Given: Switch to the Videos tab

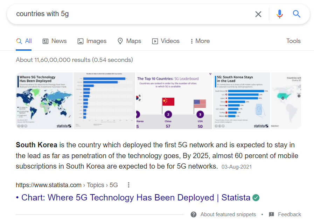Looking at the screenshot, I should tap(166, 41).
